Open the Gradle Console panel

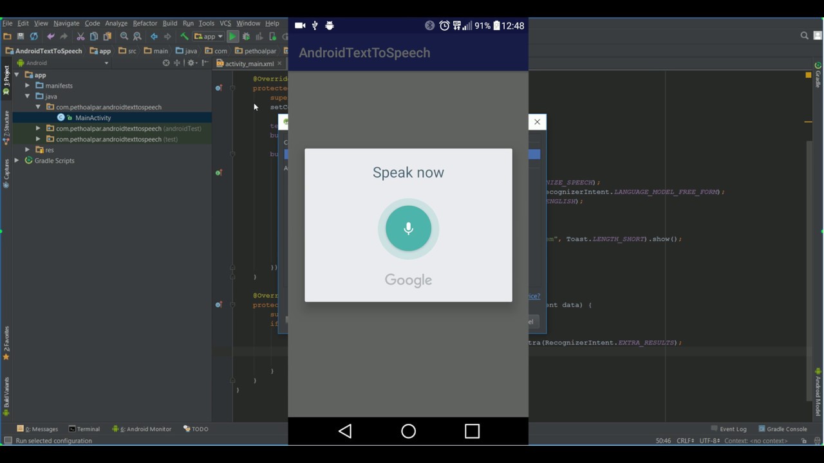click(783, 429)
